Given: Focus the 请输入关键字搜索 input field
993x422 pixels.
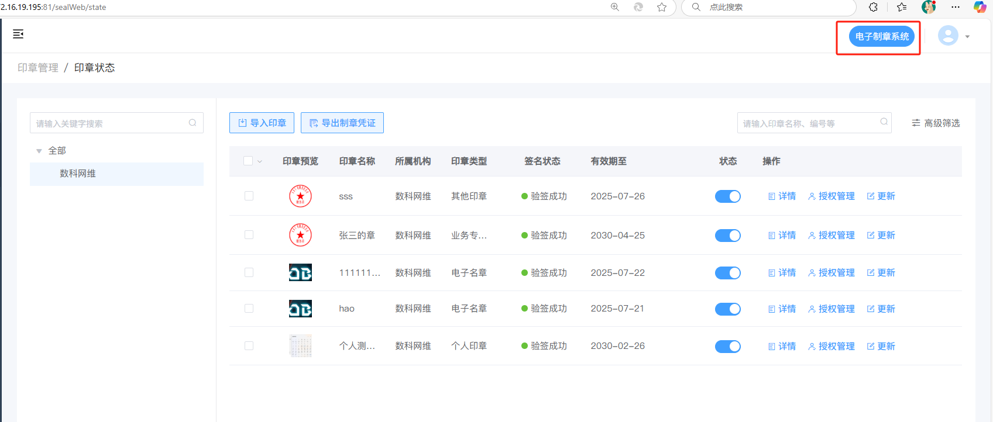Looking at the screenshot, I should click(116, 123).
